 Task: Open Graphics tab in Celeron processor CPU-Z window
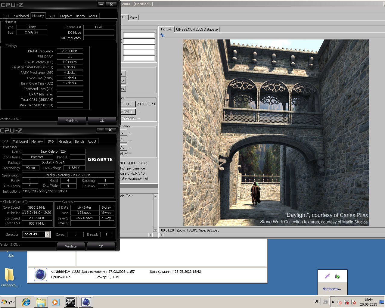tap(65, 142)
